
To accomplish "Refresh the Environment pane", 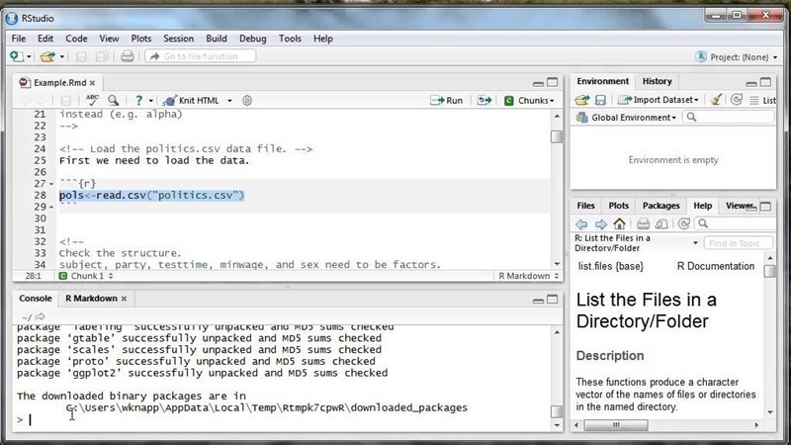I will pos(737,100).
